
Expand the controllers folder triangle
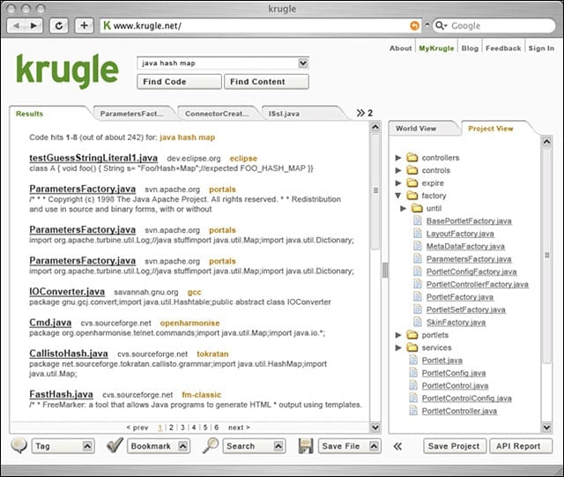coord(398,158)
